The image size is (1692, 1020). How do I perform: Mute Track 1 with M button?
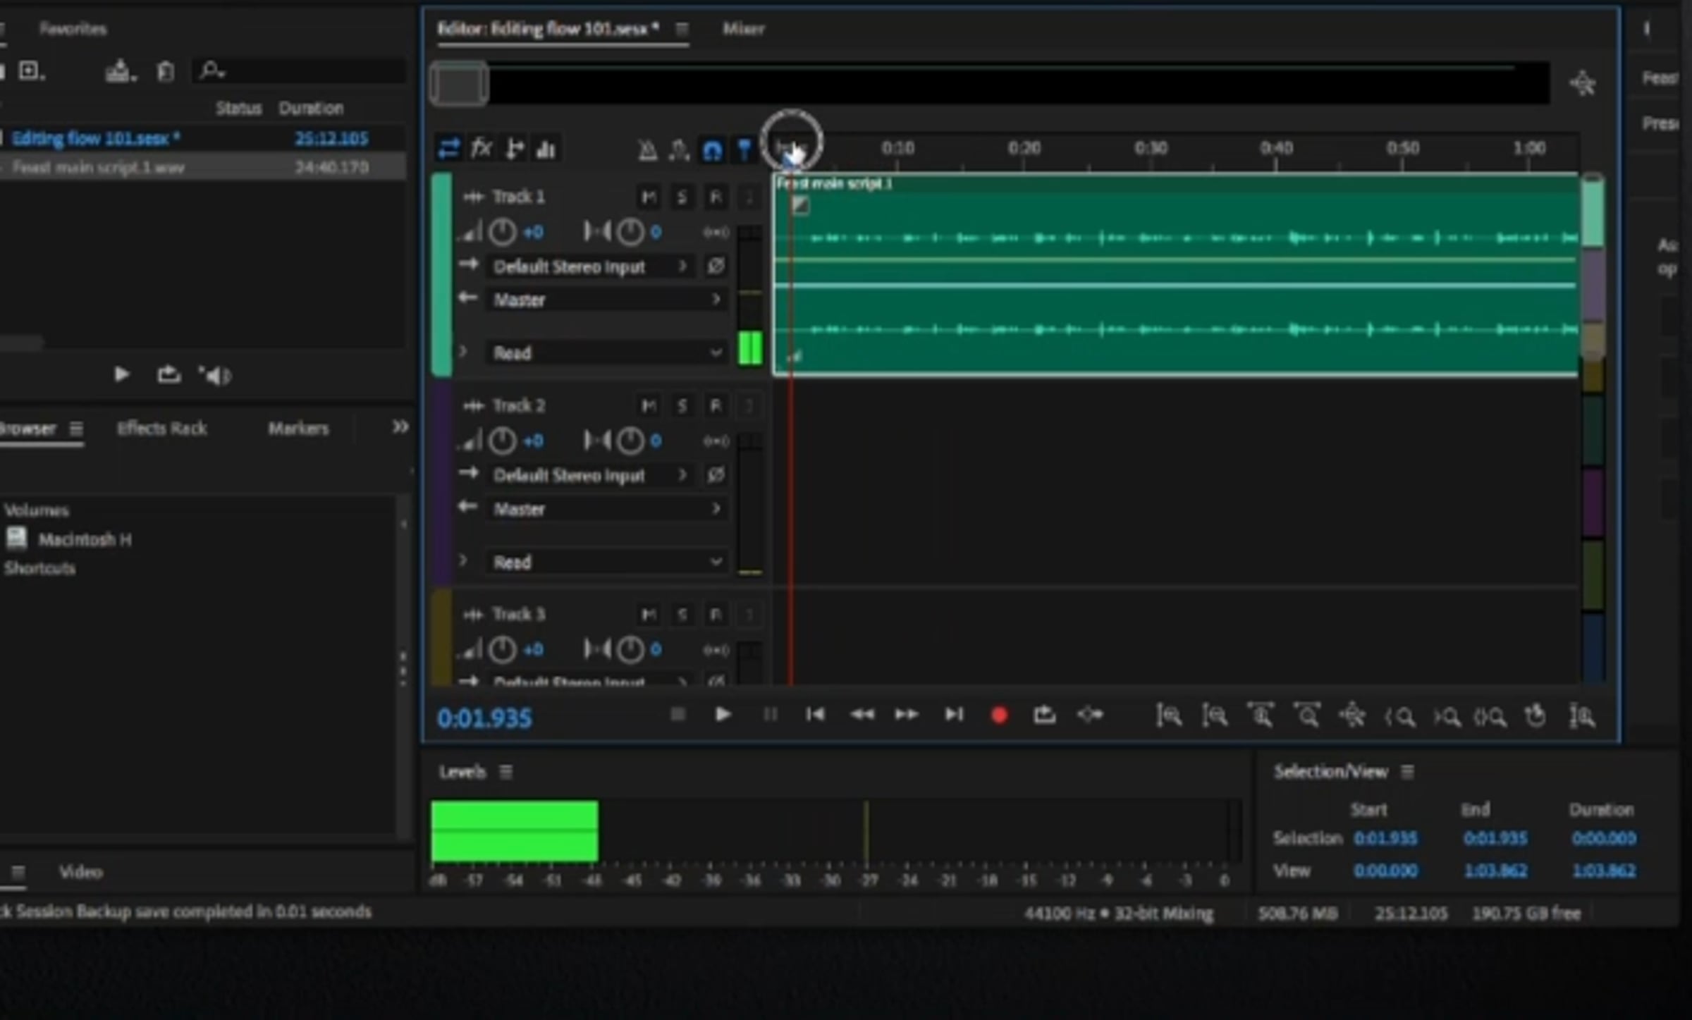tap(648, 197)
